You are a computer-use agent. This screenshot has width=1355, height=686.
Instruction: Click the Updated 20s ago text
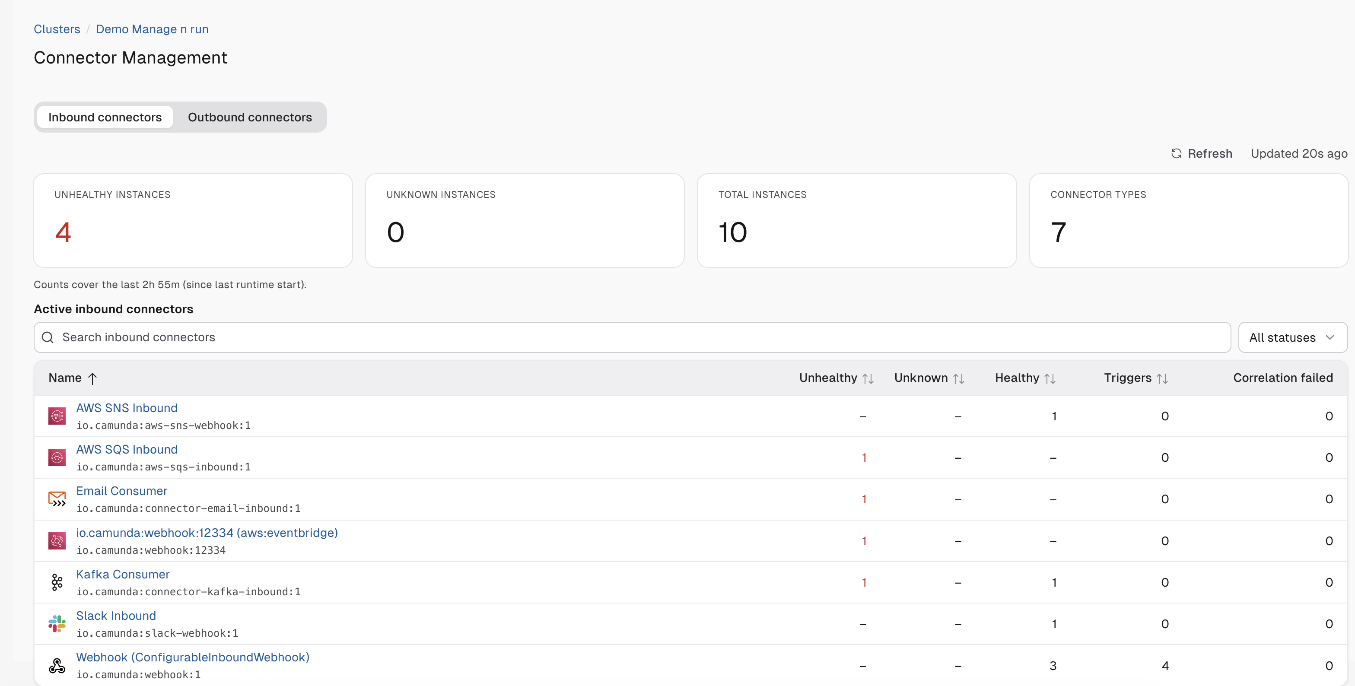click(1299, 154)
